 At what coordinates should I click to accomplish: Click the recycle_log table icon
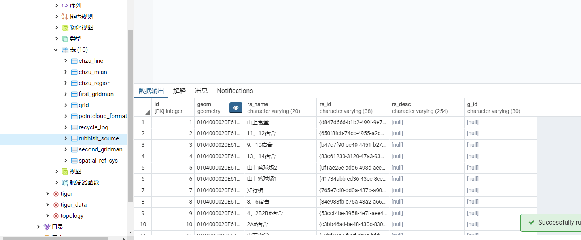coord(74,127)
